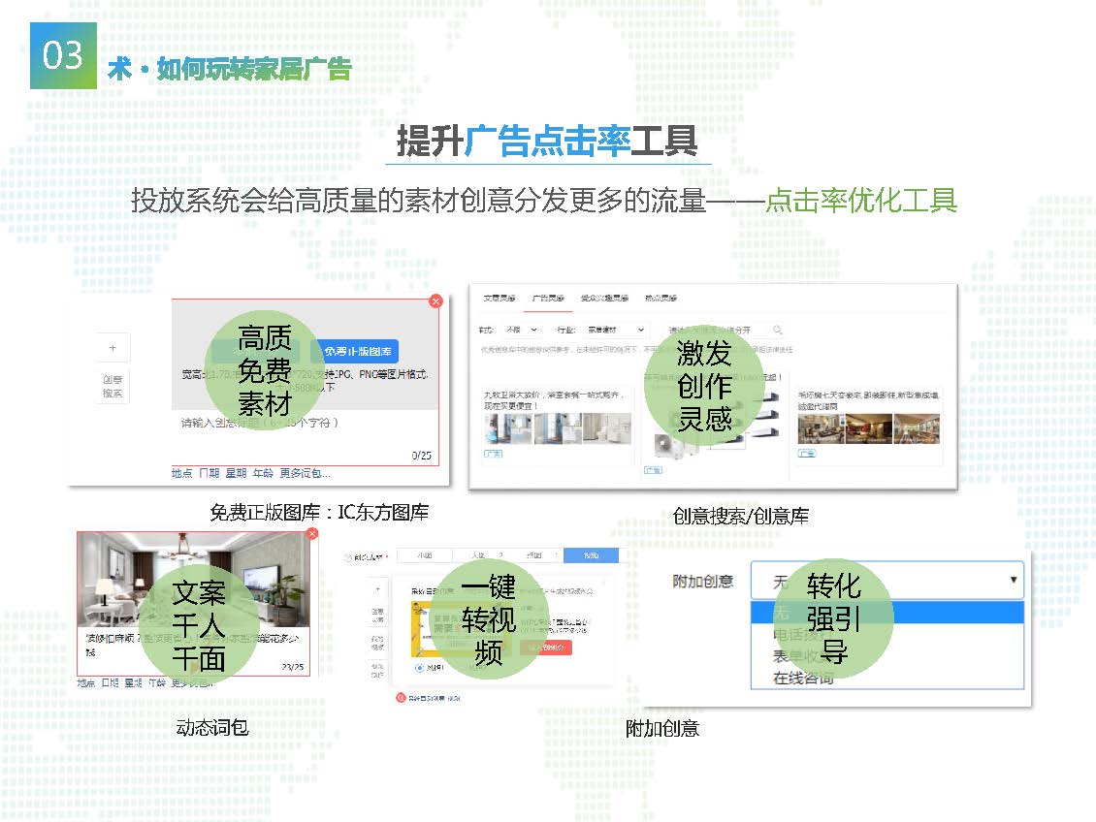Click the 附加创意 caption below dropdown panel
This screenshot has width=1096, height=822.
[662, 728]
